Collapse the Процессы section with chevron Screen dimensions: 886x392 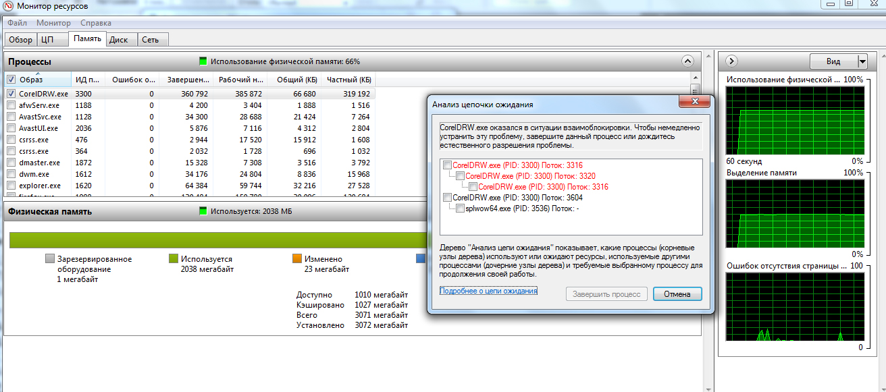tap(687, 61)
